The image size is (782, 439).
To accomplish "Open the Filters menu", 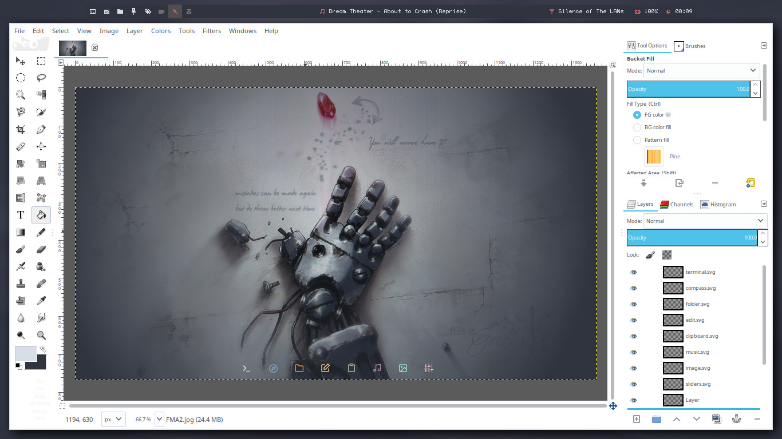I will 212,31.
